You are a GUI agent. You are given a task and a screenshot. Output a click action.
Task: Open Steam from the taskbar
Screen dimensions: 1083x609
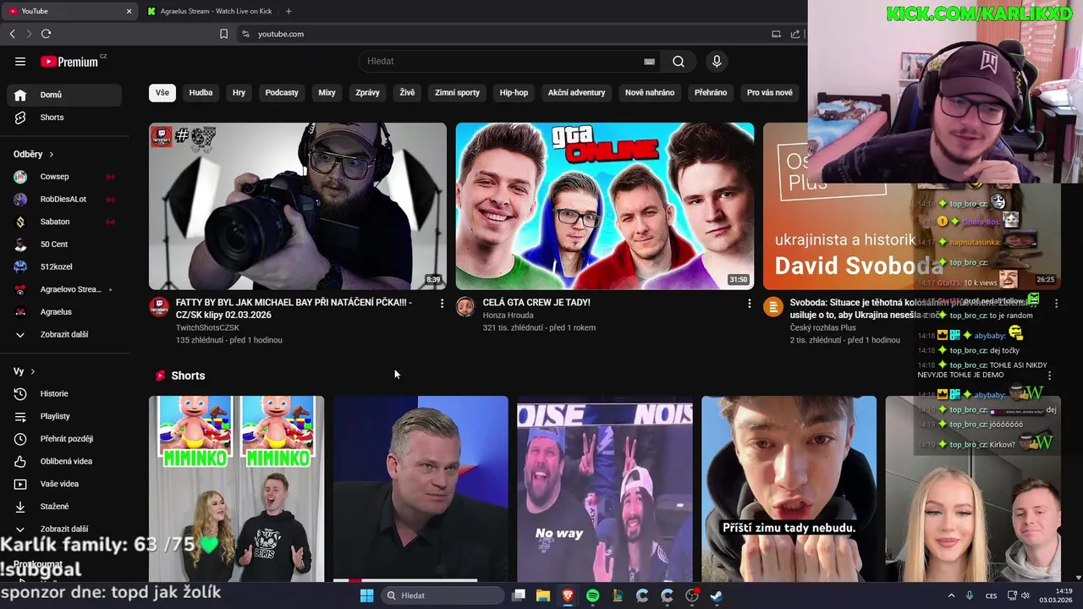point(716,595)
